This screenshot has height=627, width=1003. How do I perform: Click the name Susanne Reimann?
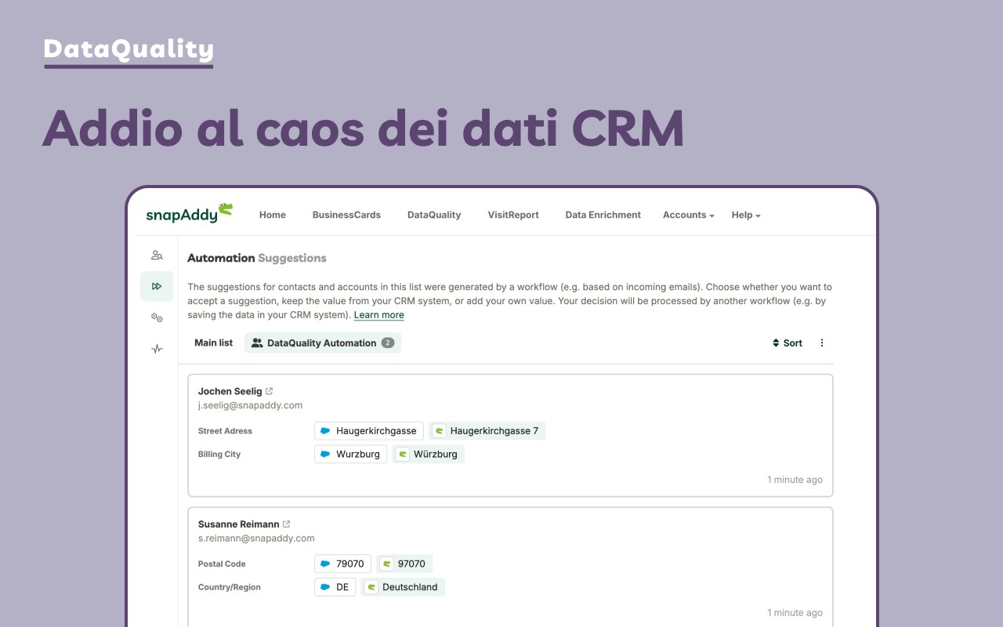click(x=238, y=524)
